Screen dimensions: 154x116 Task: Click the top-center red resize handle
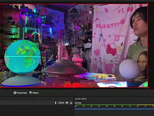[x=74, y=4]
